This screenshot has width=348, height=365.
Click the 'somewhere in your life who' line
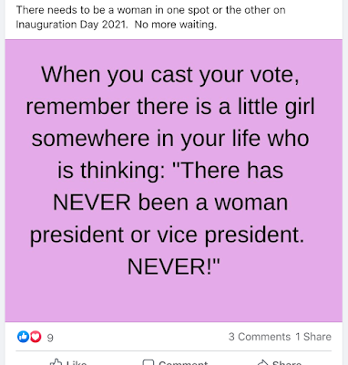pyautogui.click(x=170, y=139)
